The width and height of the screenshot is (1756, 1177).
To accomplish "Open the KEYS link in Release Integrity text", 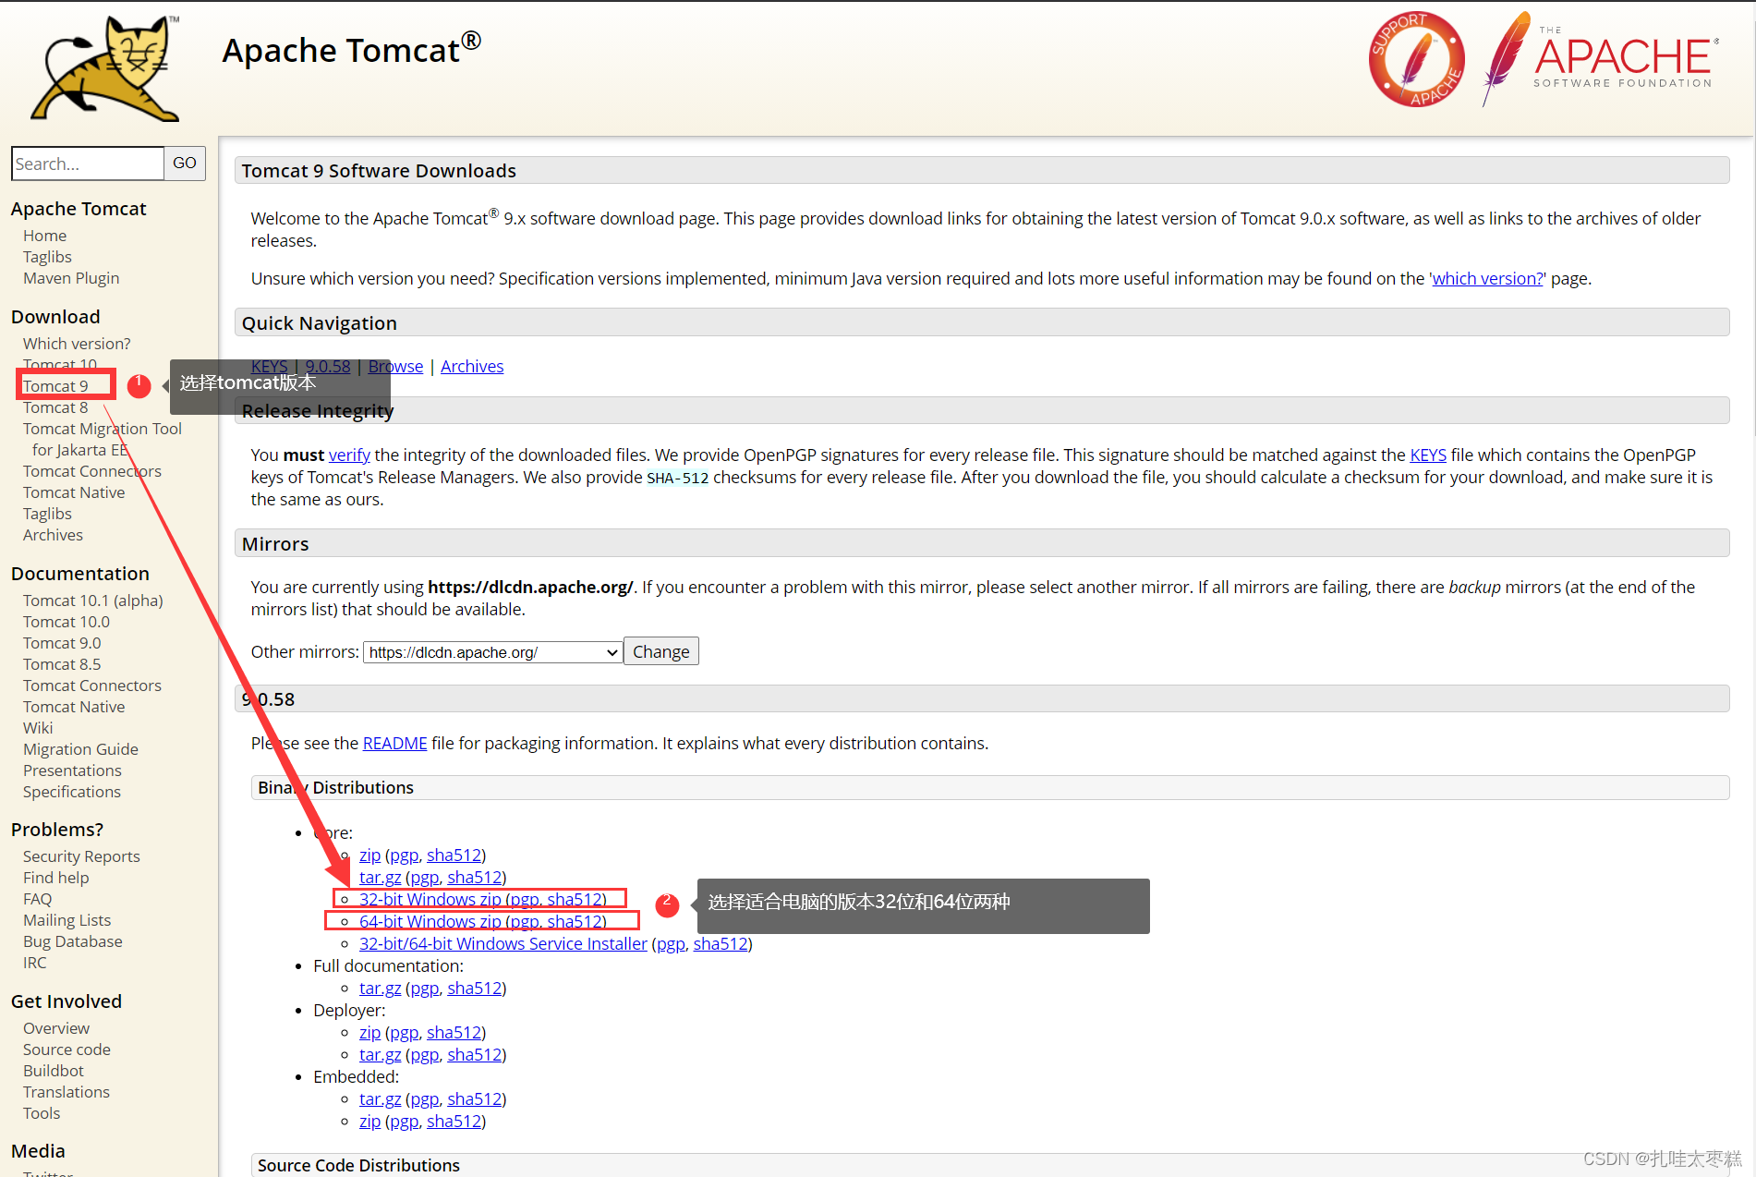I will pyautogui.click(x=1428, y=455).
